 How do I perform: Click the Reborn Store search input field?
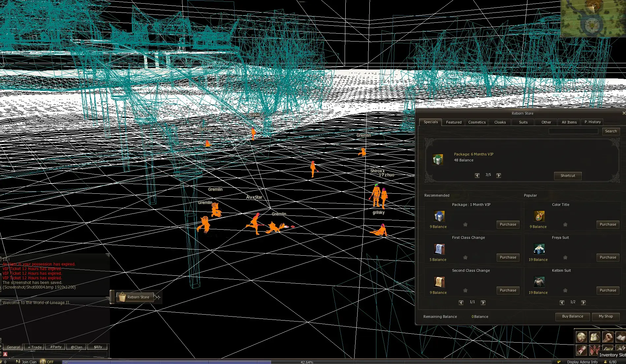point(573,131)
